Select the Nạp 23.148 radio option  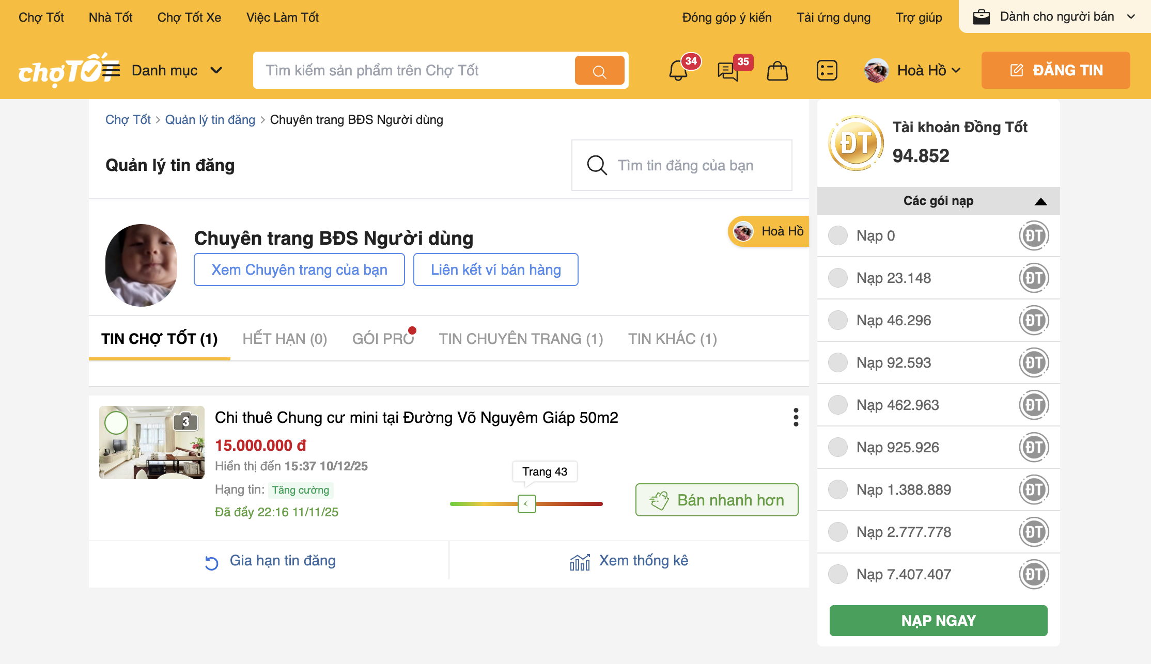click(837, 278)
